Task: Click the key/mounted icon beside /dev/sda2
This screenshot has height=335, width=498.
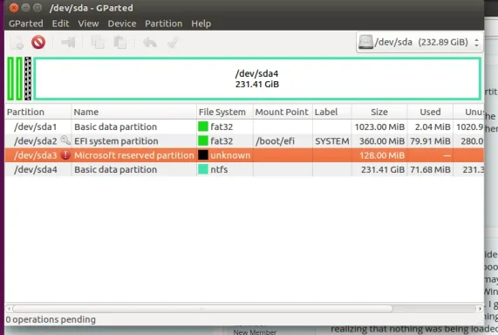Action: 65,140
